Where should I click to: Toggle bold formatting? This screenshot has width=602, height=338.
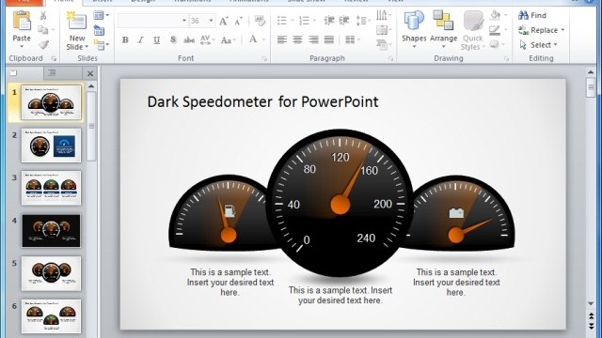click(x=125, y=39)
